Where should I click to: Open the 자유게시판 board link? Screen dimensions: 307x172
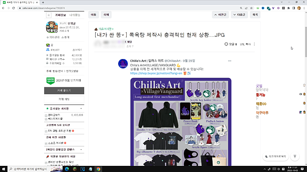pyautogui.click(x=106, y=29)
